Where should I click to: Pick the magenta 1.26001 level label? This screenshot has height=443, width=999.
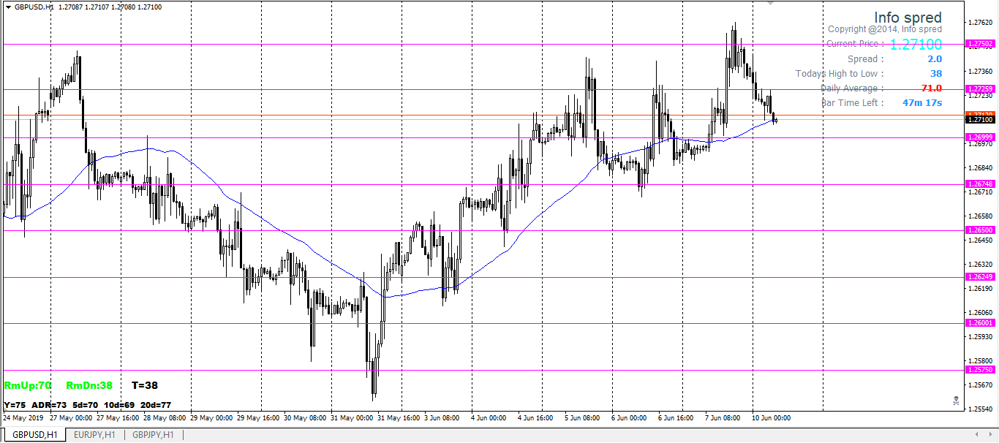coord(980,323)
